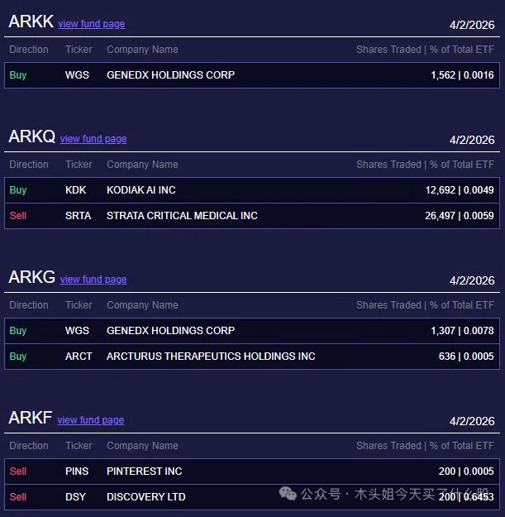Click the WGS ticker in the ARKK table
505x517 pixels.
pyautogui.click(x=77, y=75)
